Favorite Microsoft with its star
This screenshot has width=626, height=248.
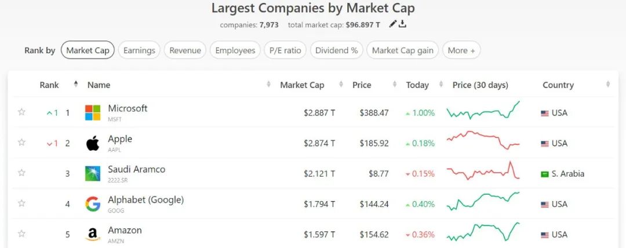pos(21,112)
